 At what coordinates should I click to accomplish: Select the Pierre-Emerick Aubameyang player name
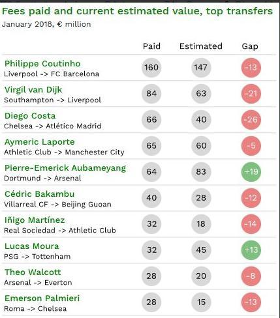coord(65,168)
